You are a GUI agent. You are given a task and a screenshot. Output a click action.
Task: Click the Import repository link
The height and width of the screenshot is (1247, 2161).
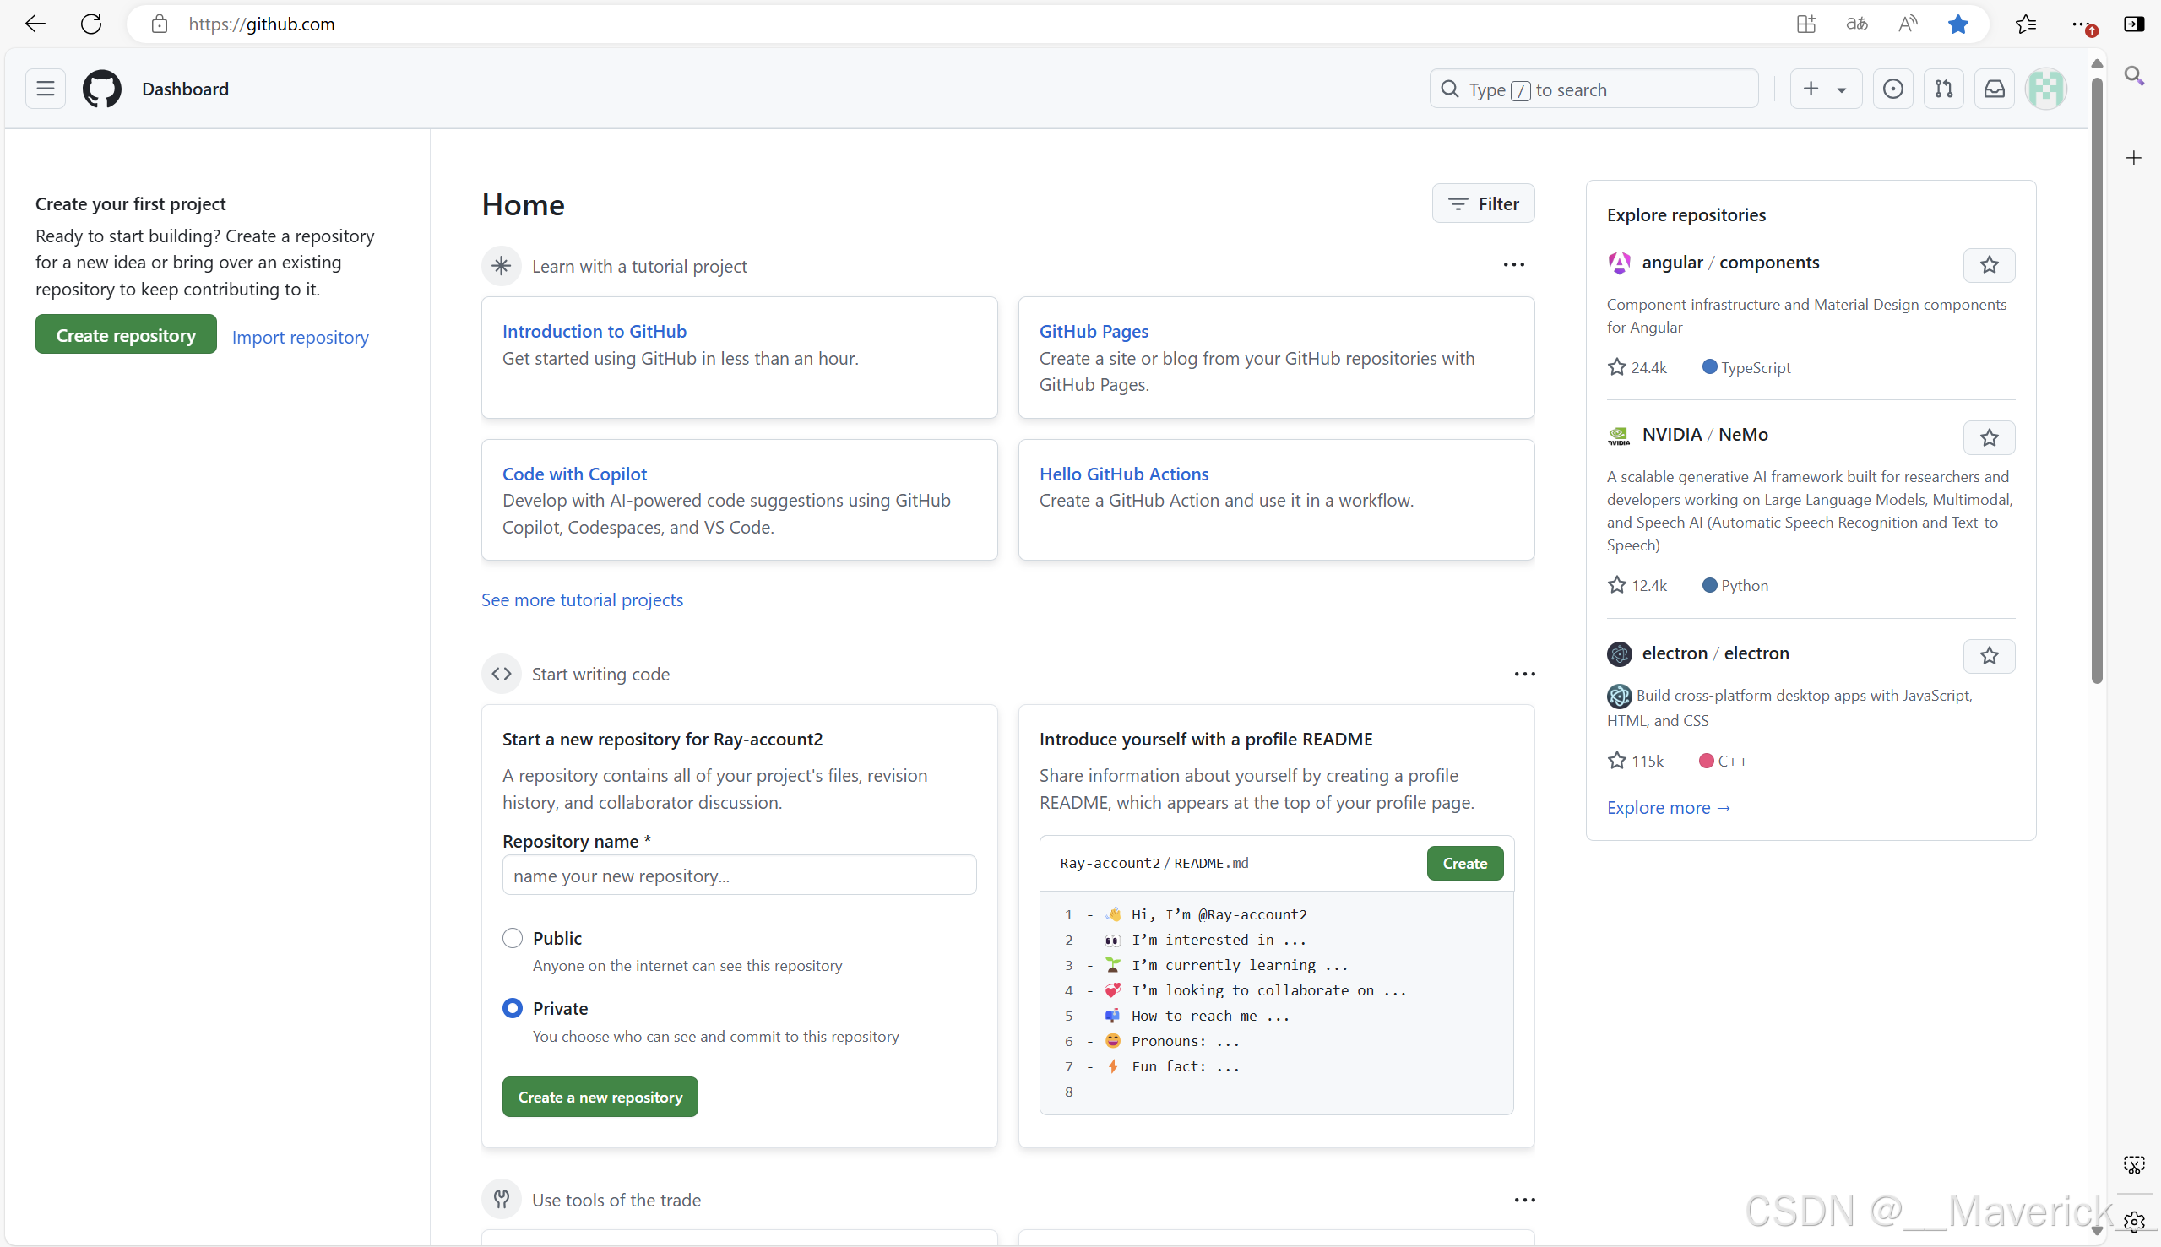click(x=300, y=337)
